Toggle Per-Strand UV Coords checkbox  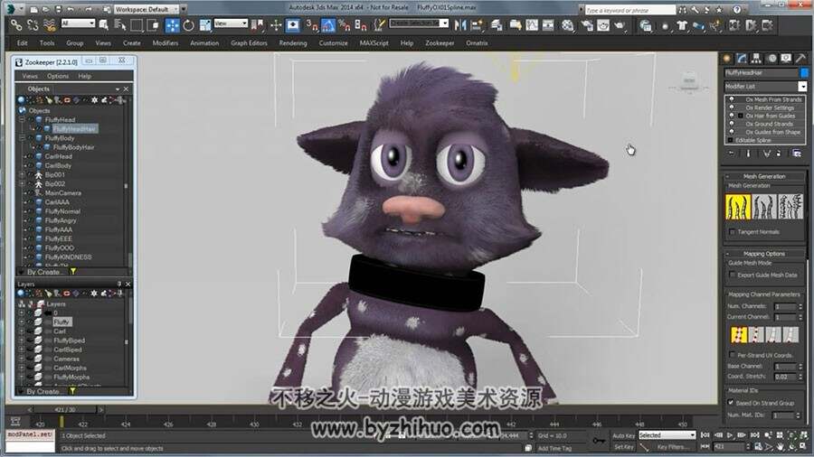(x=732, y=355)
